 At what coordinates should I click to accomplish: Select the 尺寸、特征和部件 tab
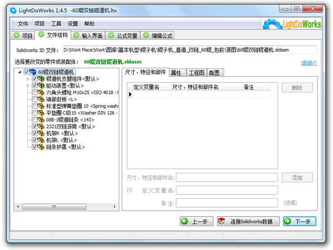(145, 72)
